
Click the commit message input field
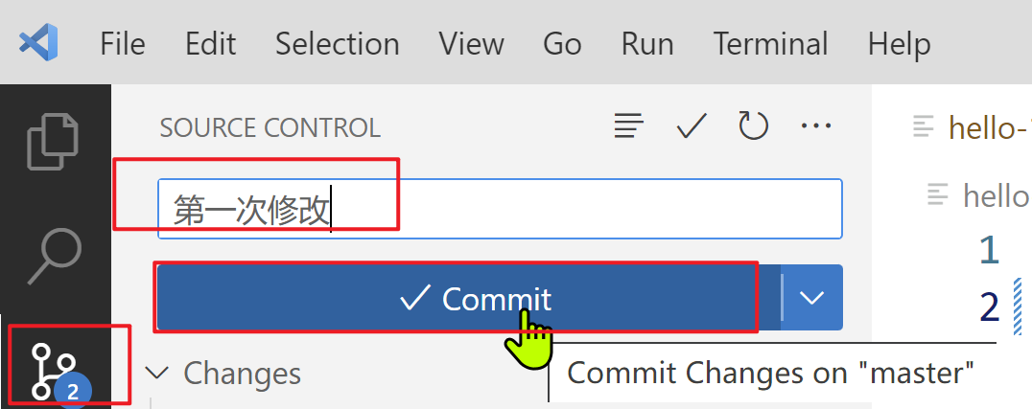coord(500,209)
